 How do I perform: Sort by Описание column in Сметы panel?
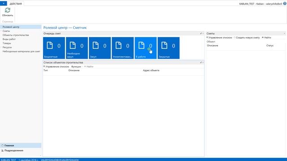(213, 46)
